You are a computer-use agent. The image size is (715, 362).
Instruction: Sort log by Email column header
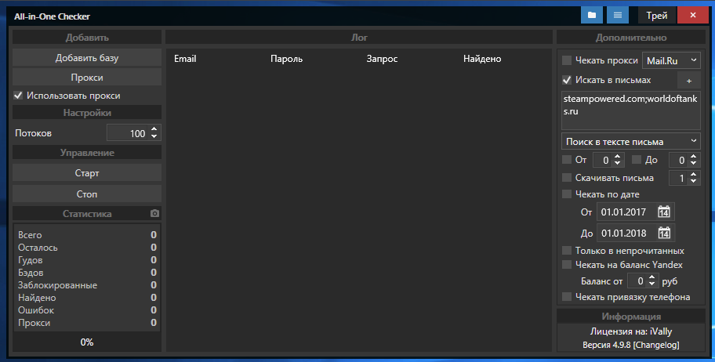click(185, 59)
